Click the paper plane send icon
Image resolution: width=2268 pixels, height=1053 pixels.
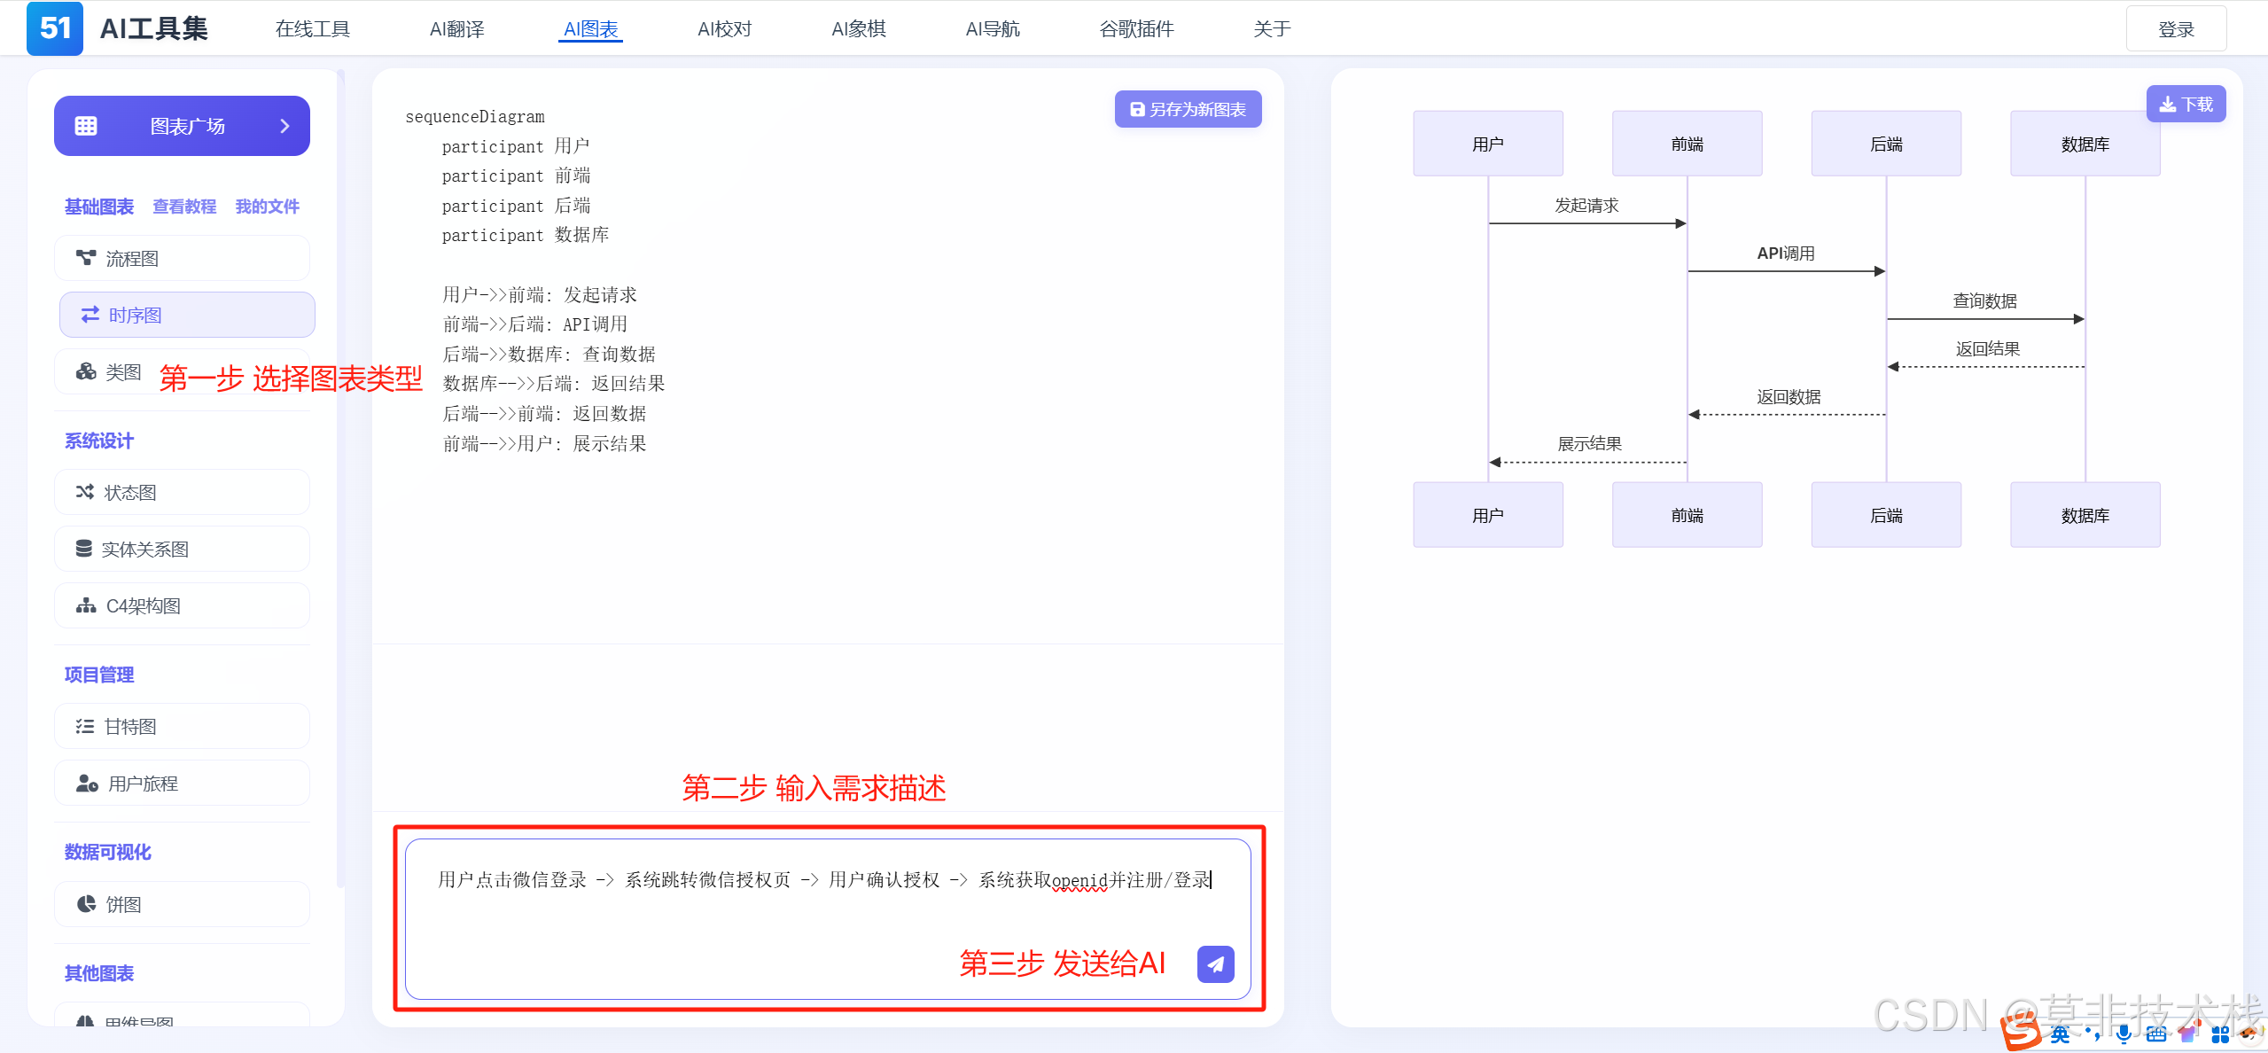coord(1215,963)
